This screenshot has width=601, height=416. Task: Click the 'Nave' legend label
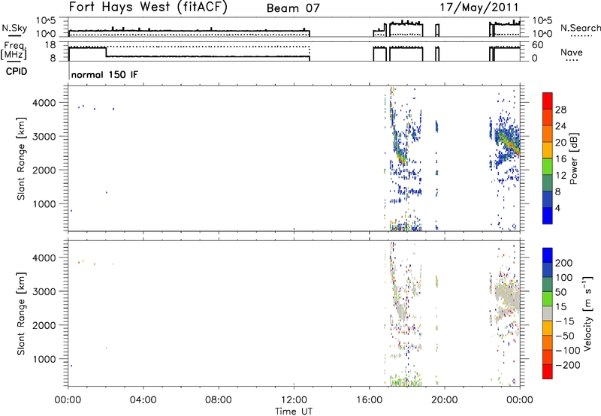571,53
